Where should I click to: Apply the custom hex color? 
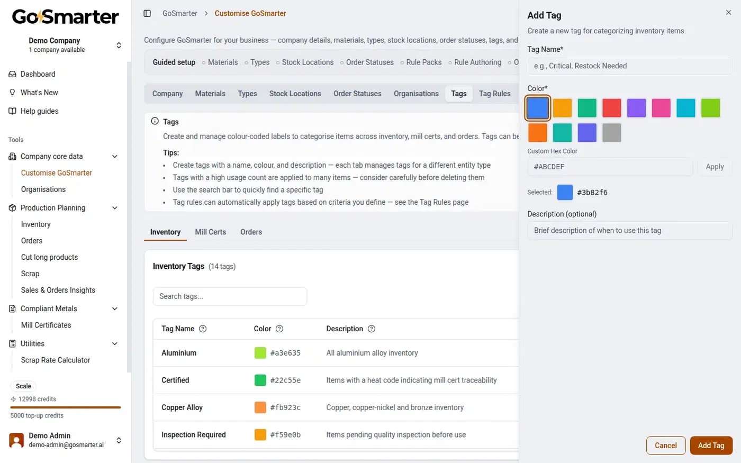coord(715,167)
